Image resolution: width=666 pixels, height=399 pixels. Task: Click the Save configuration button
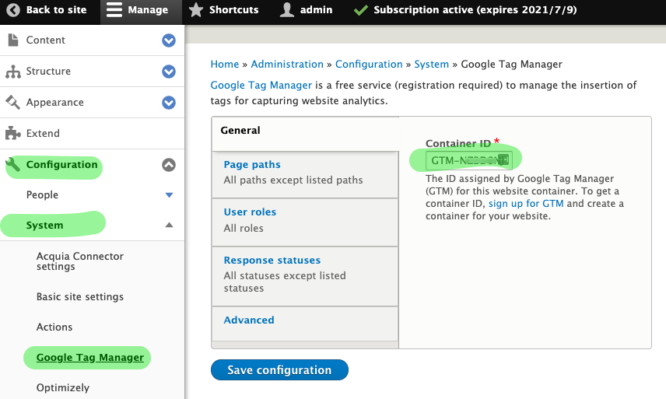pyautogui.click(x=279, y=369)
